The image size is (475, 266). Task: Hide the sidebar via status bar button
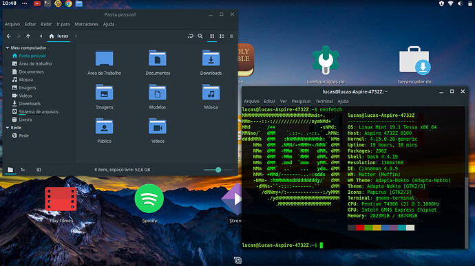click(x=39, y=170)
